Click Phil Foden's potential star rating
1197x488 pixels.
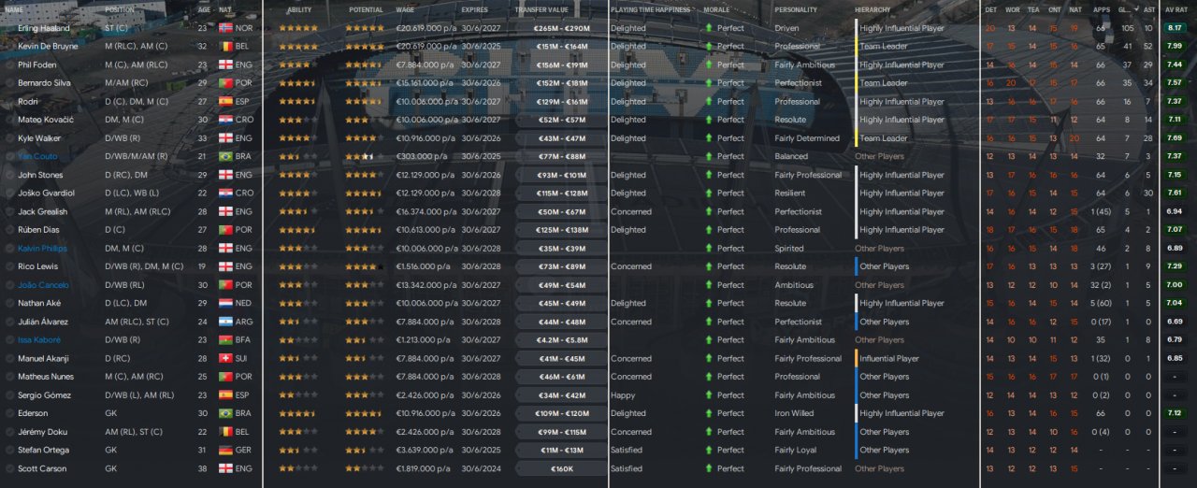(x=365, y=65)
